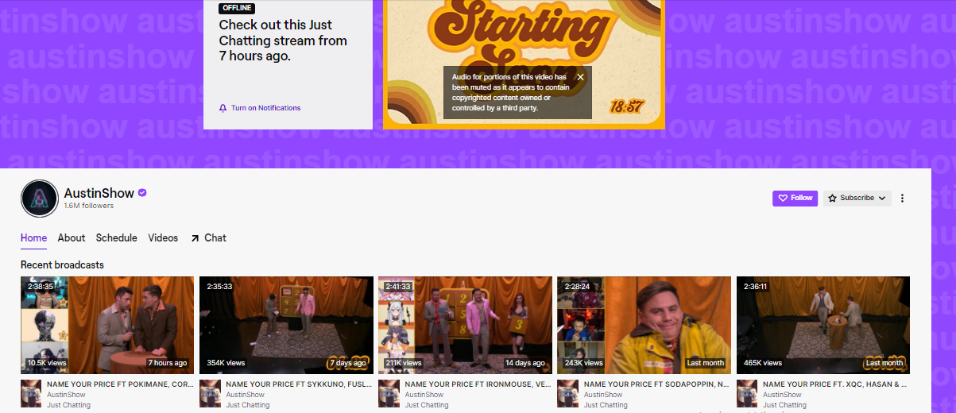Click the 'Recent broadcasts' heading
The width and height of the screenshot is (956, 413).
pyautogui.click(x=62, y=264)
